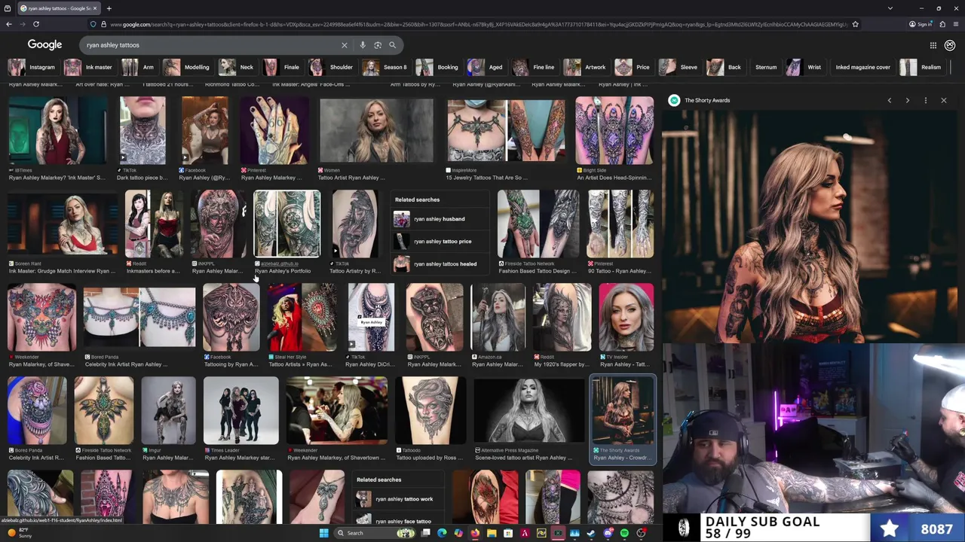Open Firefox from the taskbar
Viewport: 965px width, 542px height.
click(475, 533)
